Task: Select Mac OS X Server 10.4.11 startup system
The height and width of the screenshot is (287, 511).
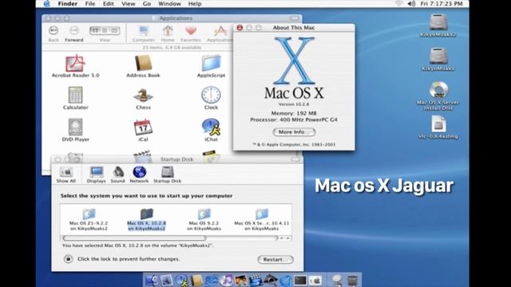Action: (262, 220)
